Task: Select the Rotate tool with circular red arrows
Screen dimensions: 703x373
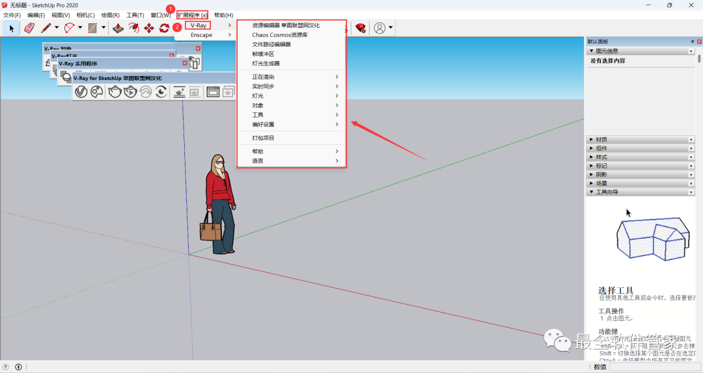Action: pyautogui.click(x=164, y=28)
